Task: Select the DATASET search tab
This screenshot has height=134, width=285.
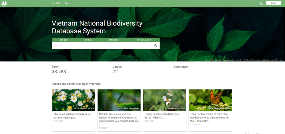Action: tap(88, 40)
